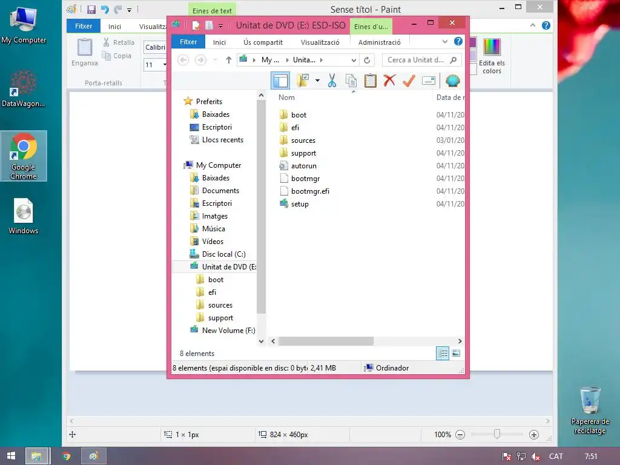Viewport: 620px width, 465px height.
Task: Click the Copy icon in Explorer toolbar
Action: tap(351, 81)
